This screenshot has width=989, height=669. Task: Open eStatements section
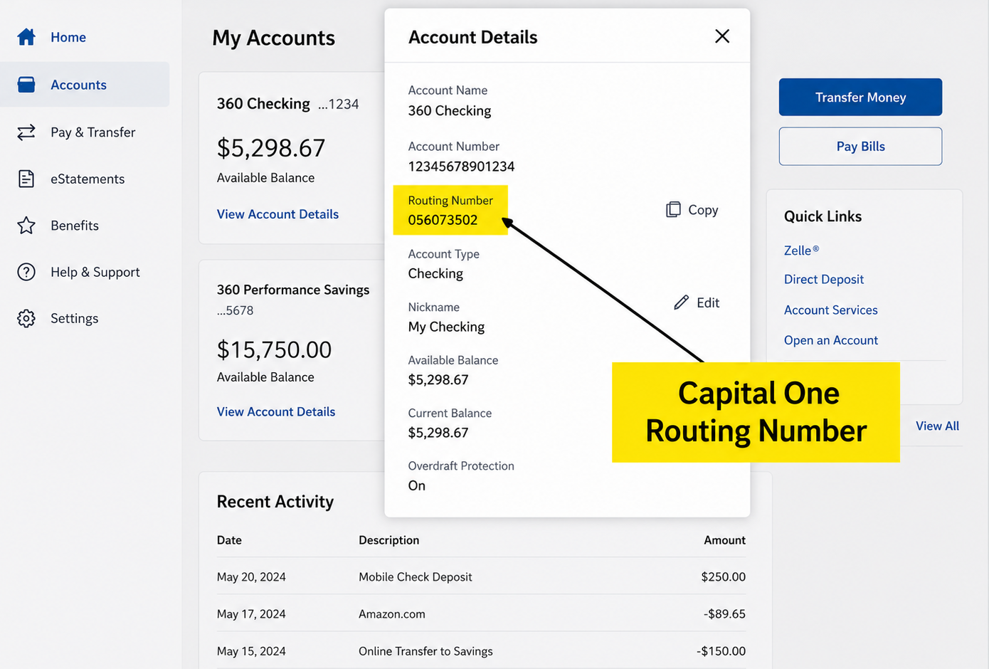[88, 179]
